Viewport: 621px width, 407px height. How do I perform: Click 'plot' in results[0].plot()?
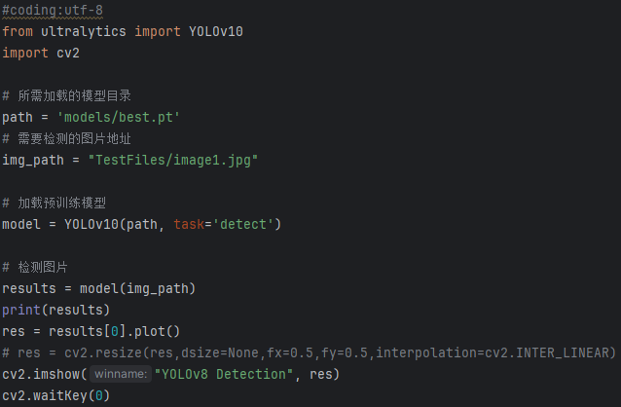(158, 331)
